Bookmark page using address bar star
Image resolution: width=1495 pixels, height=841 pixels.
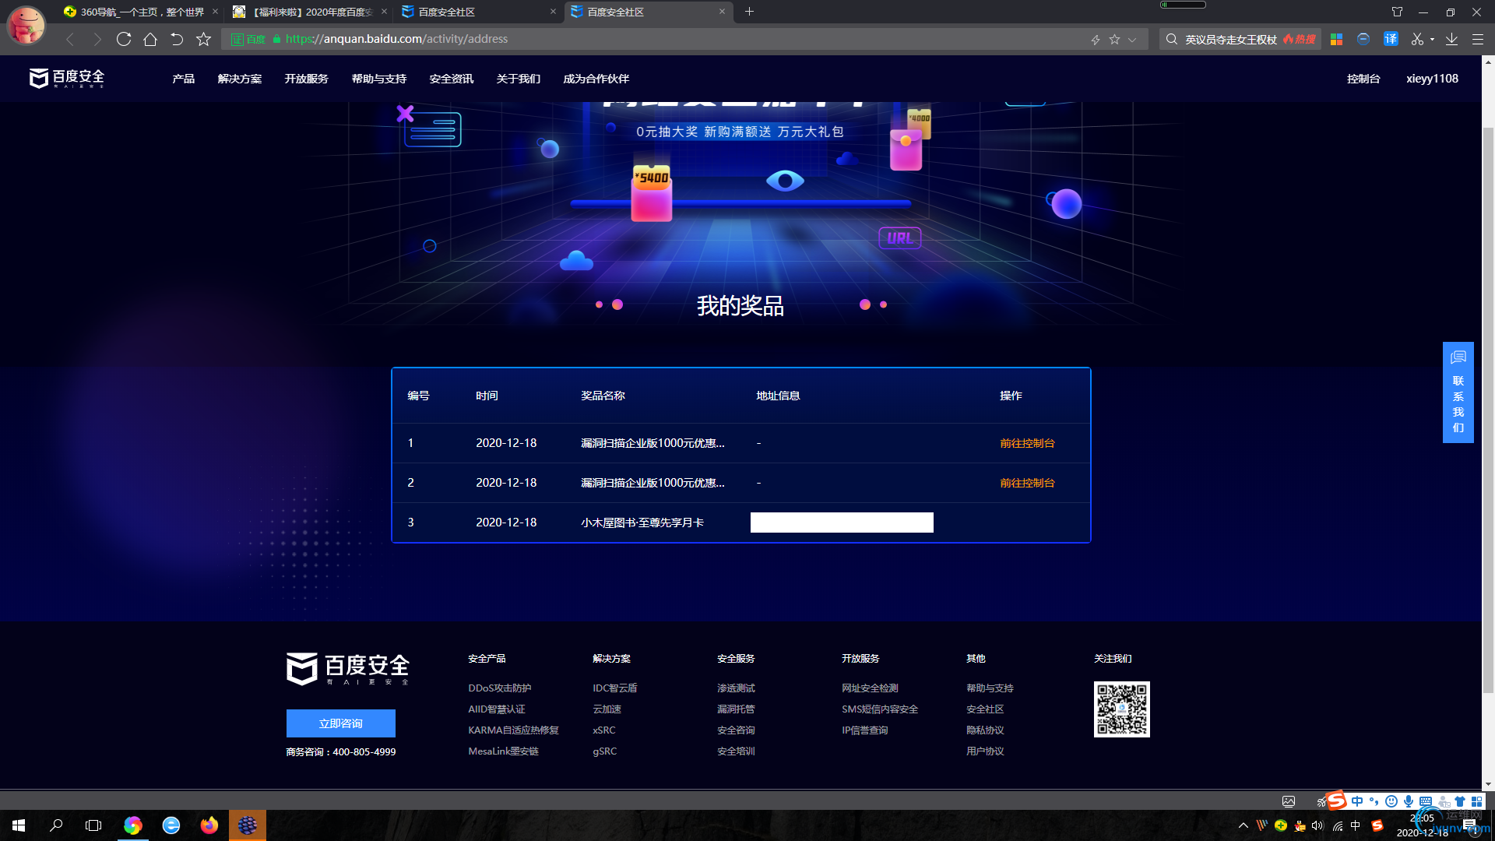click(1114, 39)
